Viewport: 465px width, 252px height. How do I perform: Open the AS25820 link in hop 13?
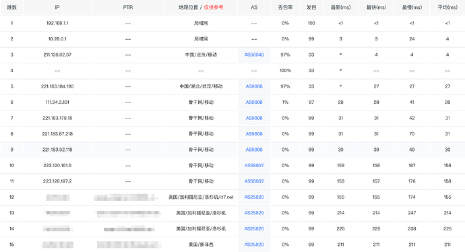tap(254, 213)
